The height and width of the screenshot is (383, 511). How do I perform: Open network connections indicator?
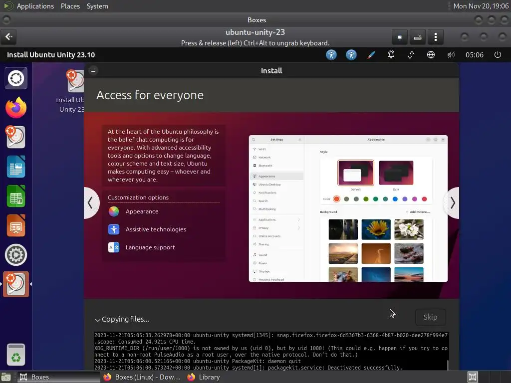[x=411, y=55]
